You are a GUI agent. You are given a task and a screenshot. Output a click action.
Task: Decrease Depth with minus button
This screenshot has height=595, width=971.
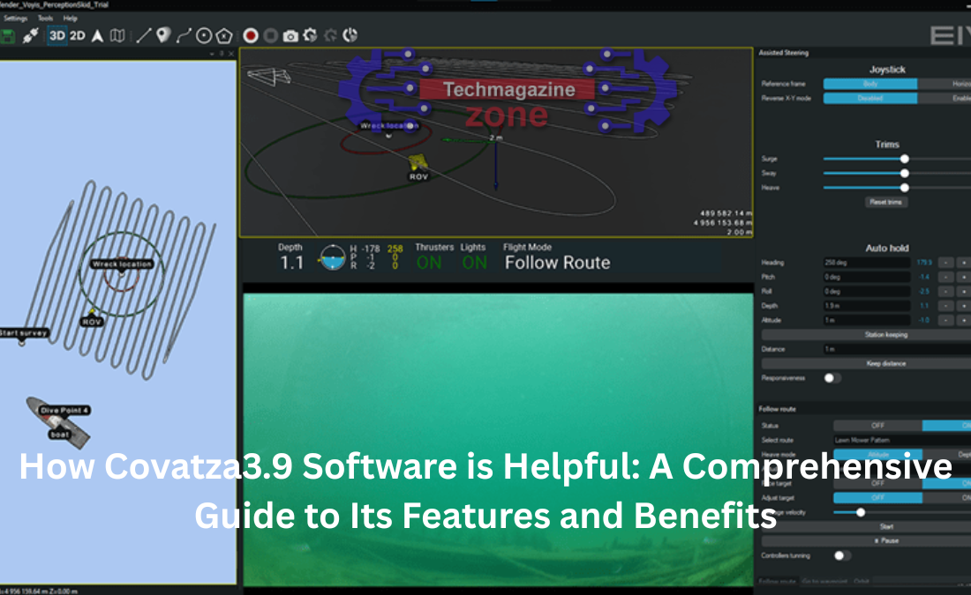945,306
